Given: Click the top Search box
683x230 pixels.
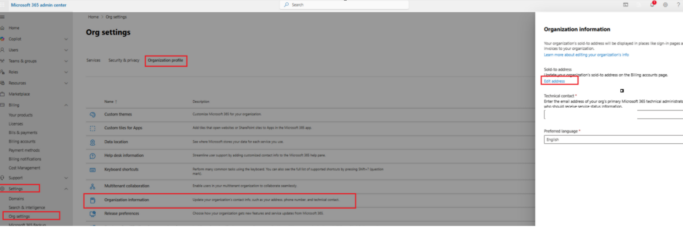Looking at the screenshot, I should (344, 5).
